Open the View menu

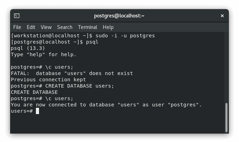pos(46,27)
